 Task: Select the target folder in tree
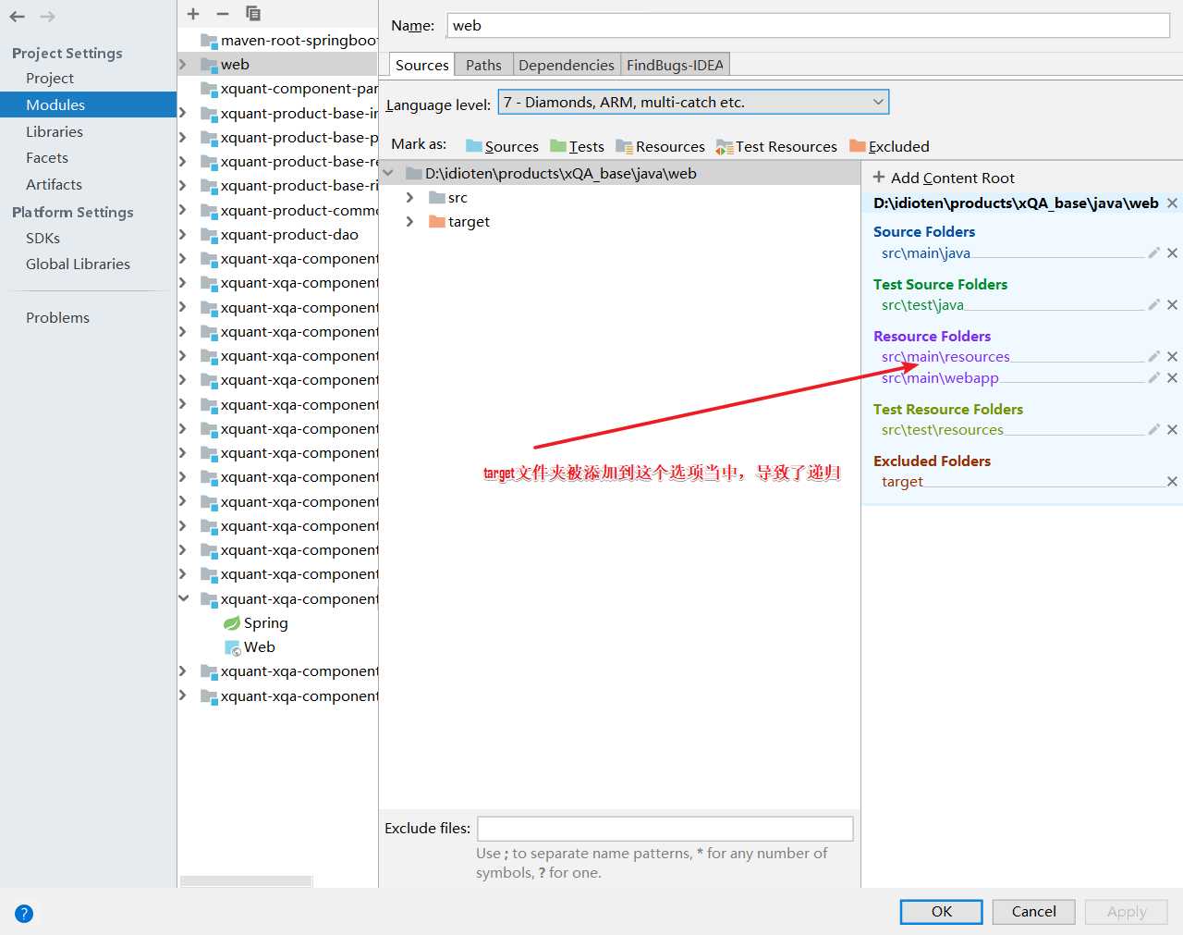(x=459, y=221)
